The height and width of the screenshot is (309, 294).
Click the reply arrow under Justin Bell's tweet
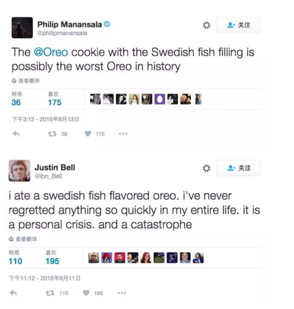pyautogui.click(x=13, y=293)
